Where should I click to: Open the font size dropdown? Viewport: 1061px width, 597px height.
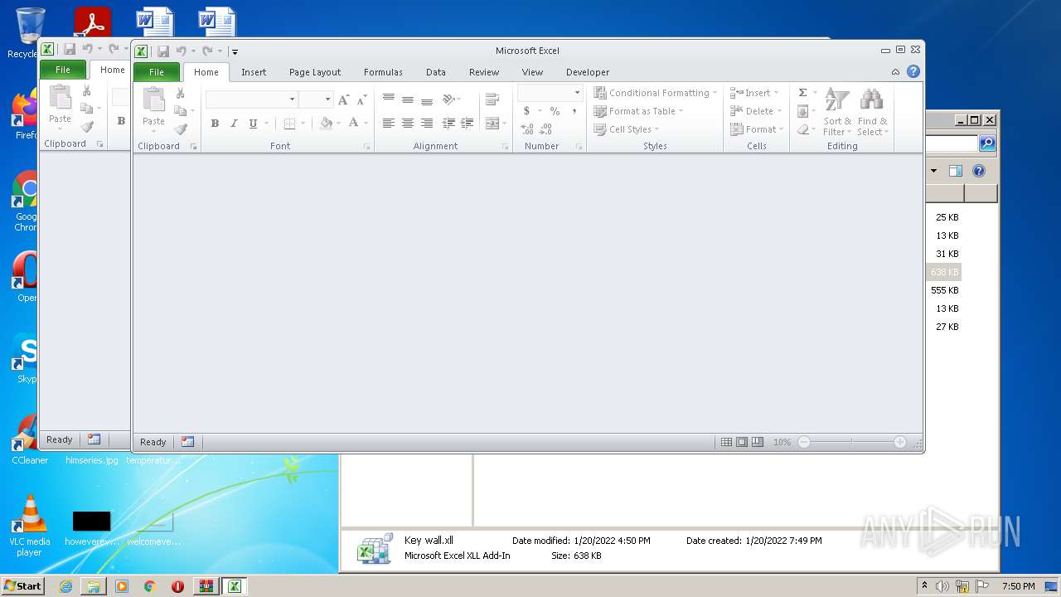tap(327, 99)
